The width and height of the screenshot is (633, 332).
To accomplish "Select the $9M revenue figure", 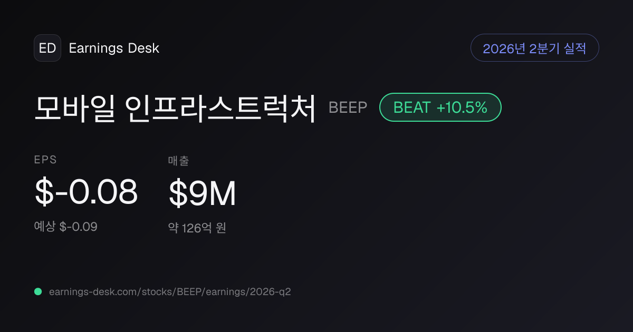I will click(203, 193).
